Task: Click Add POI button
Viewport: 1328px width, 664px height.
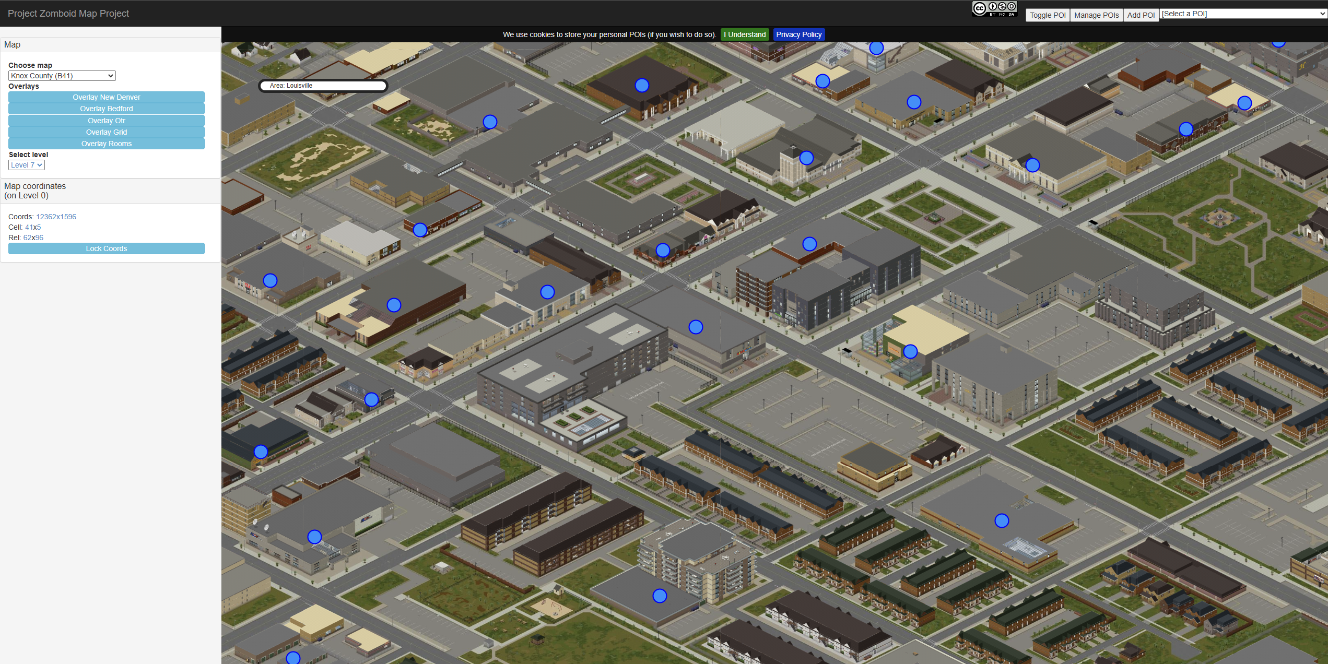Action: tap(1141, 15)
